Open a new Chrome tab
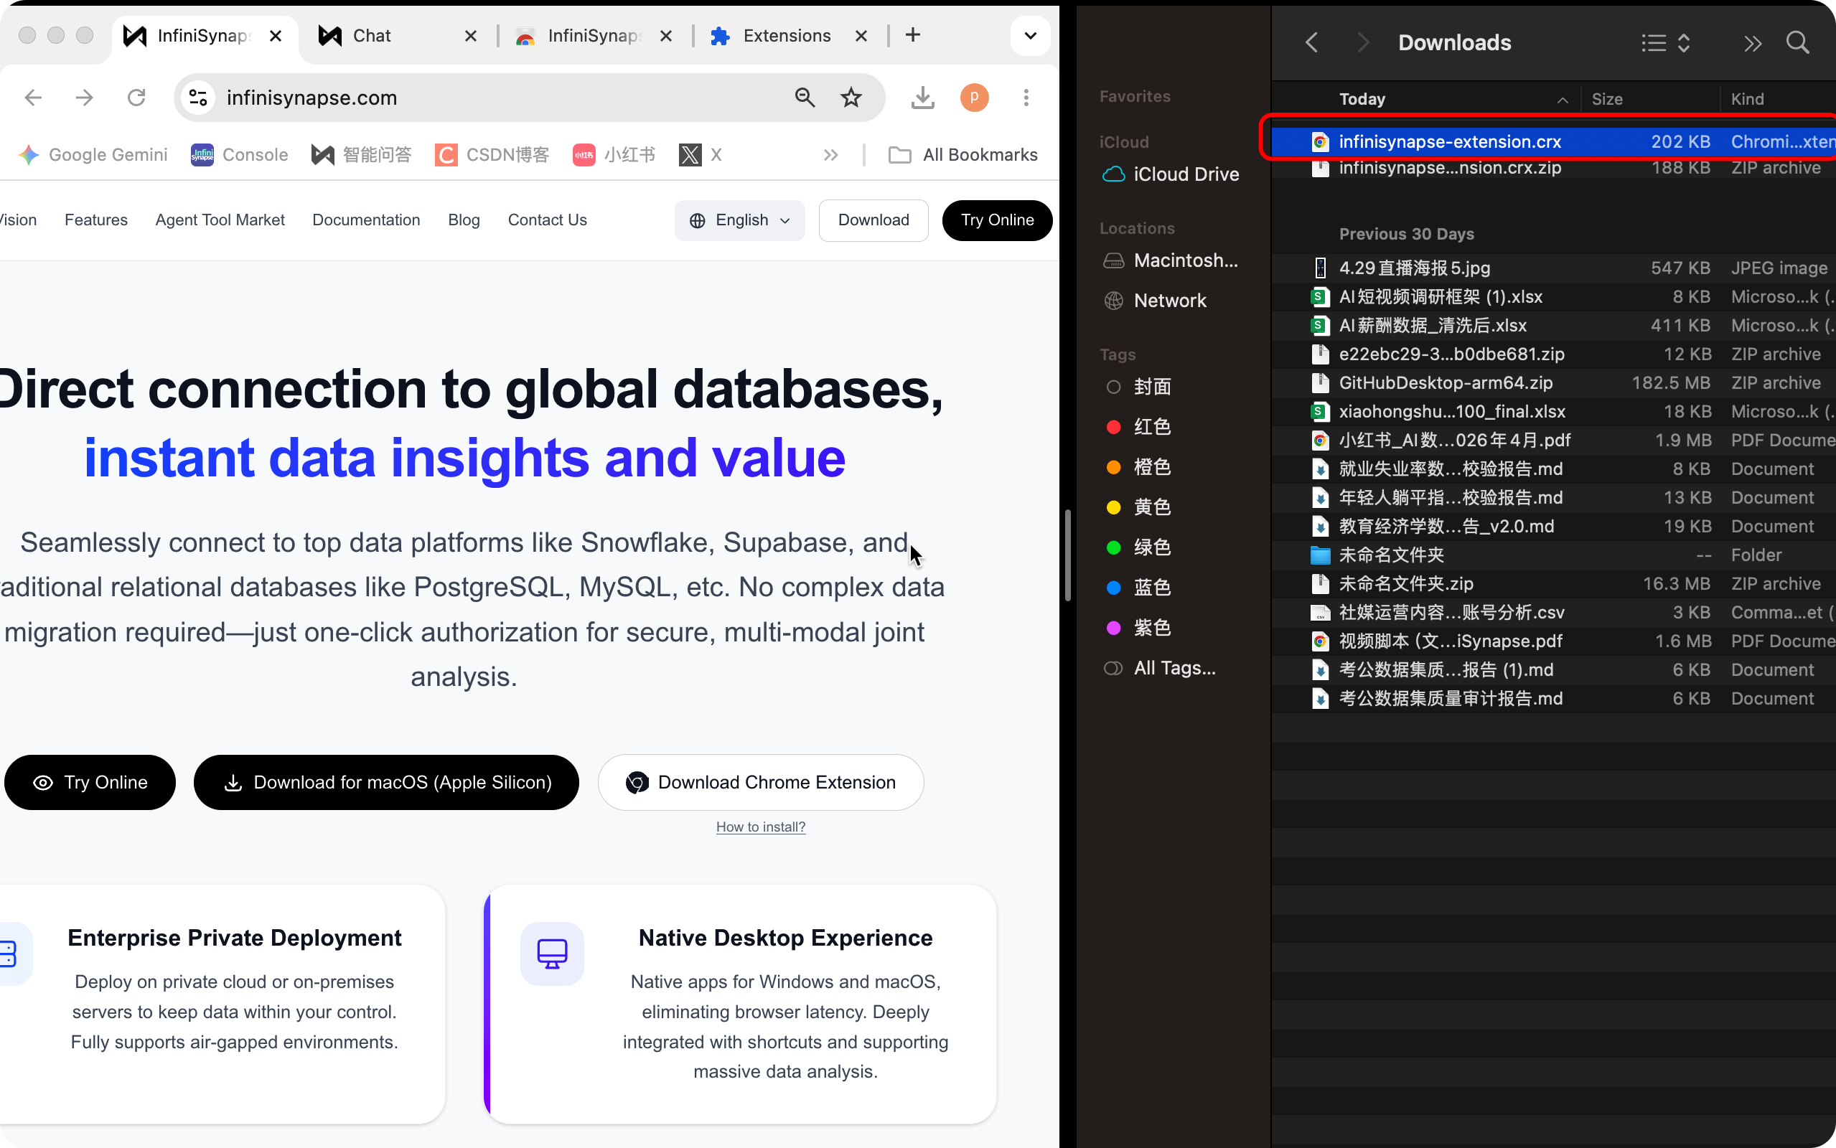Viewport: 1836px width, 1148px height. click(913, 35)
